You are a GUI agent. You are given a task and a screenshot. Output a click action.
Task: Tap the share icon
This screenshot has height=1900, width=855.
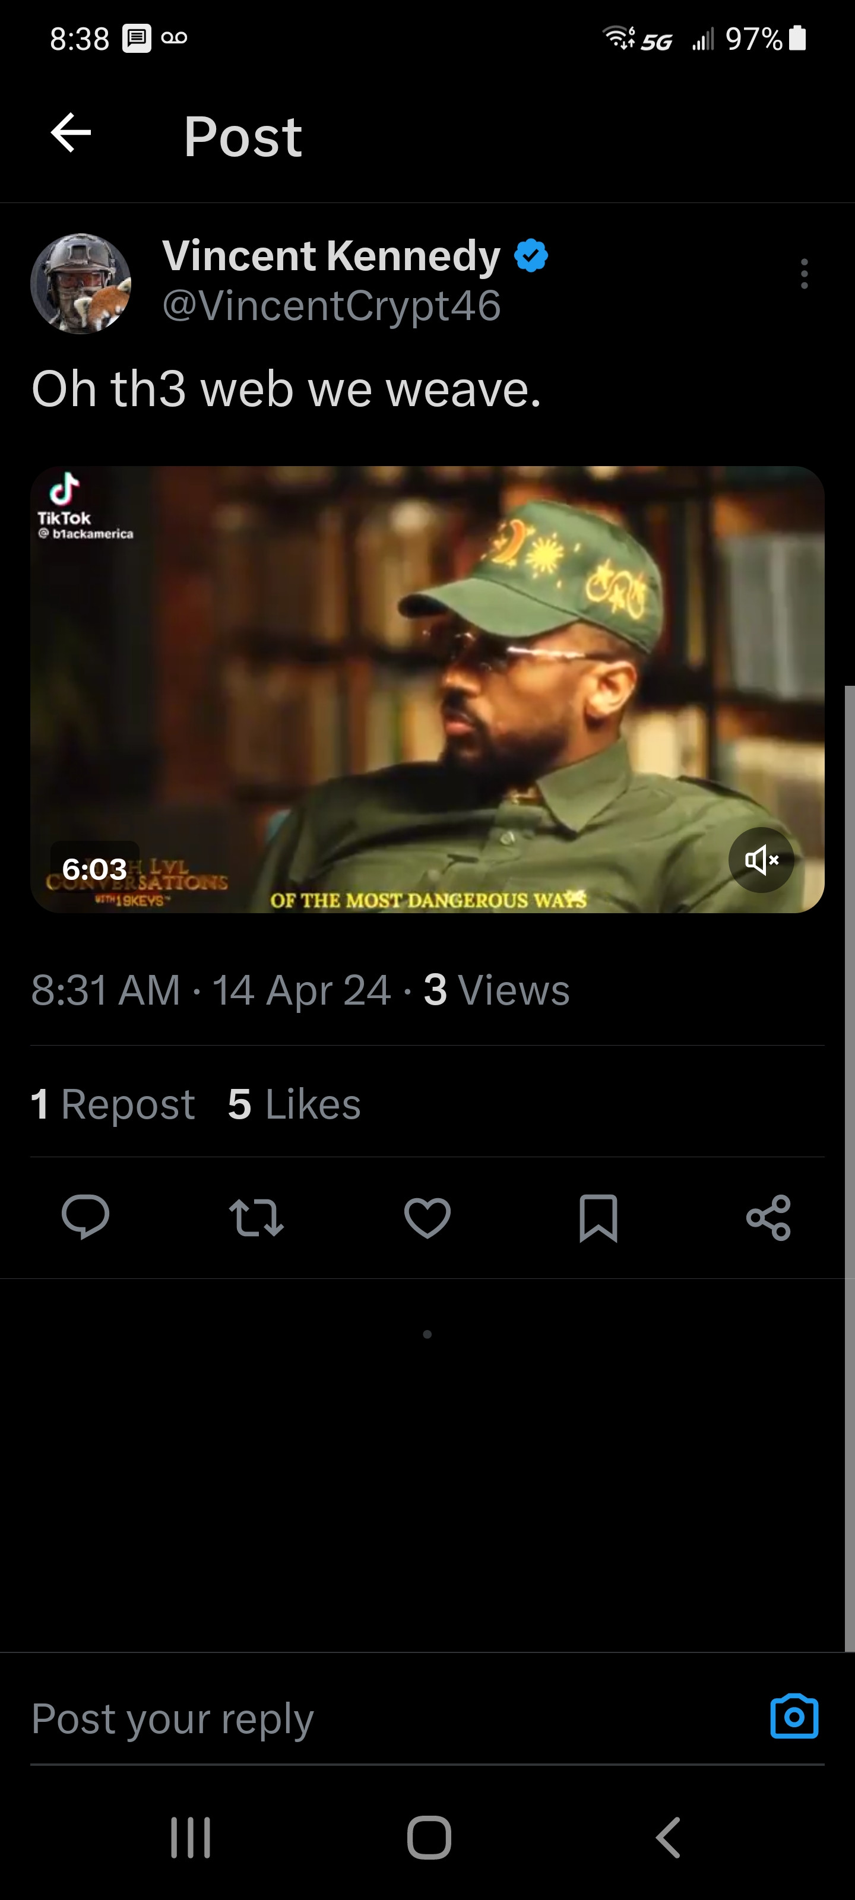[x=768, y=1217]
